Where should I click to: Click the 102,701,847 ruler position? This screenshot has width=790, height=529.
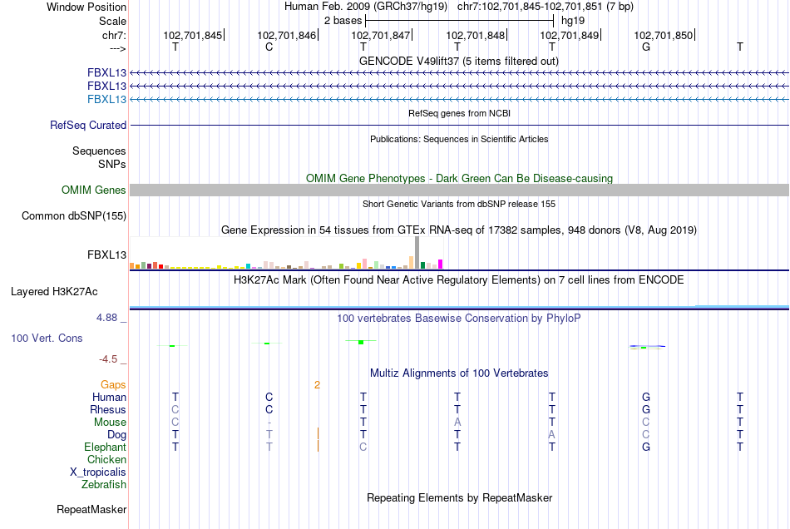380,35
